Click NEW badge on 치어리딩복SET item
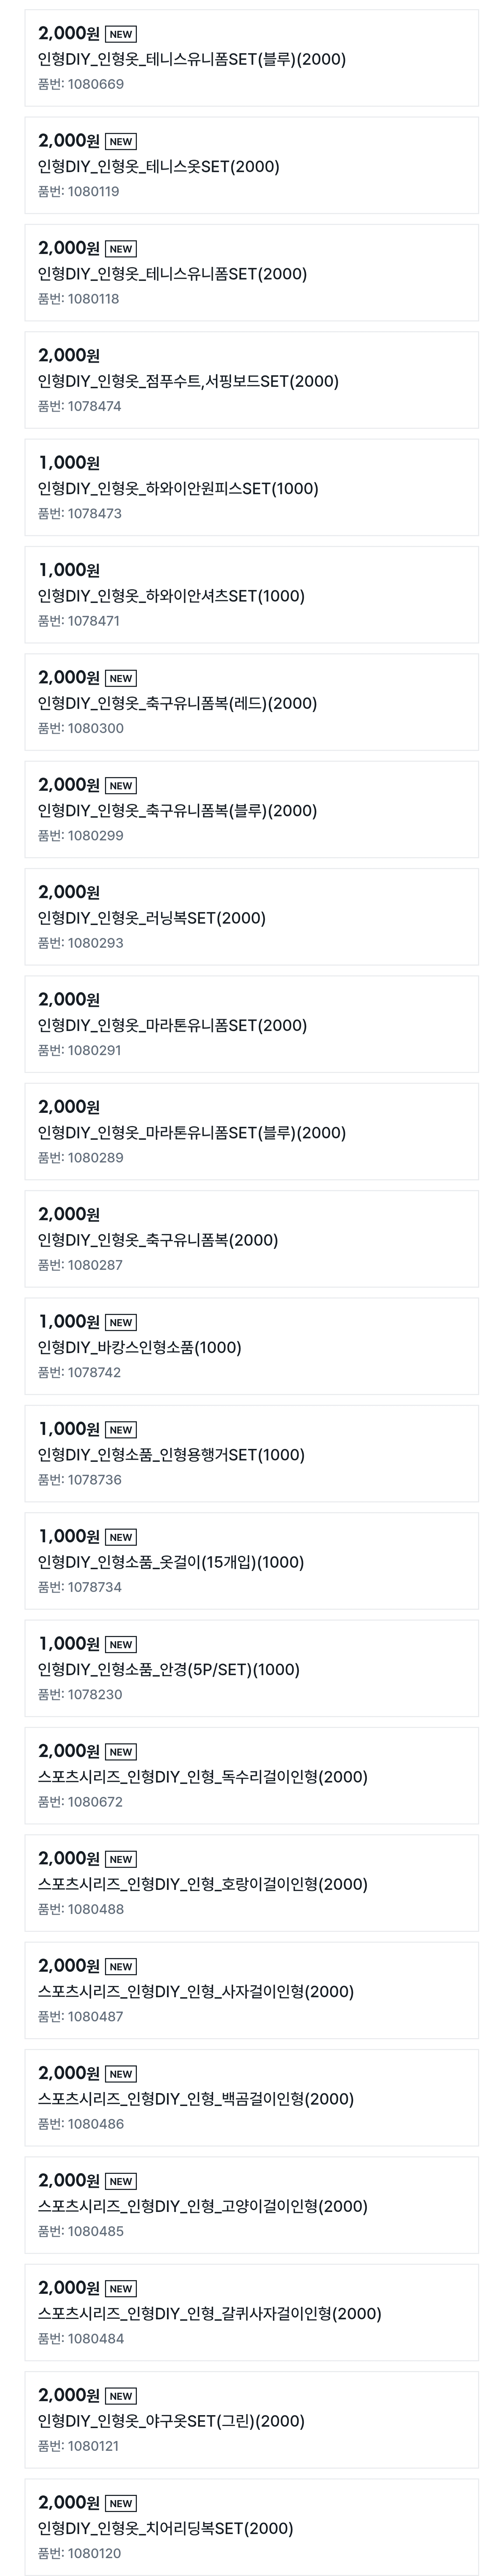This screenshot has width=504, height=2576. (x=121, y=2503)
